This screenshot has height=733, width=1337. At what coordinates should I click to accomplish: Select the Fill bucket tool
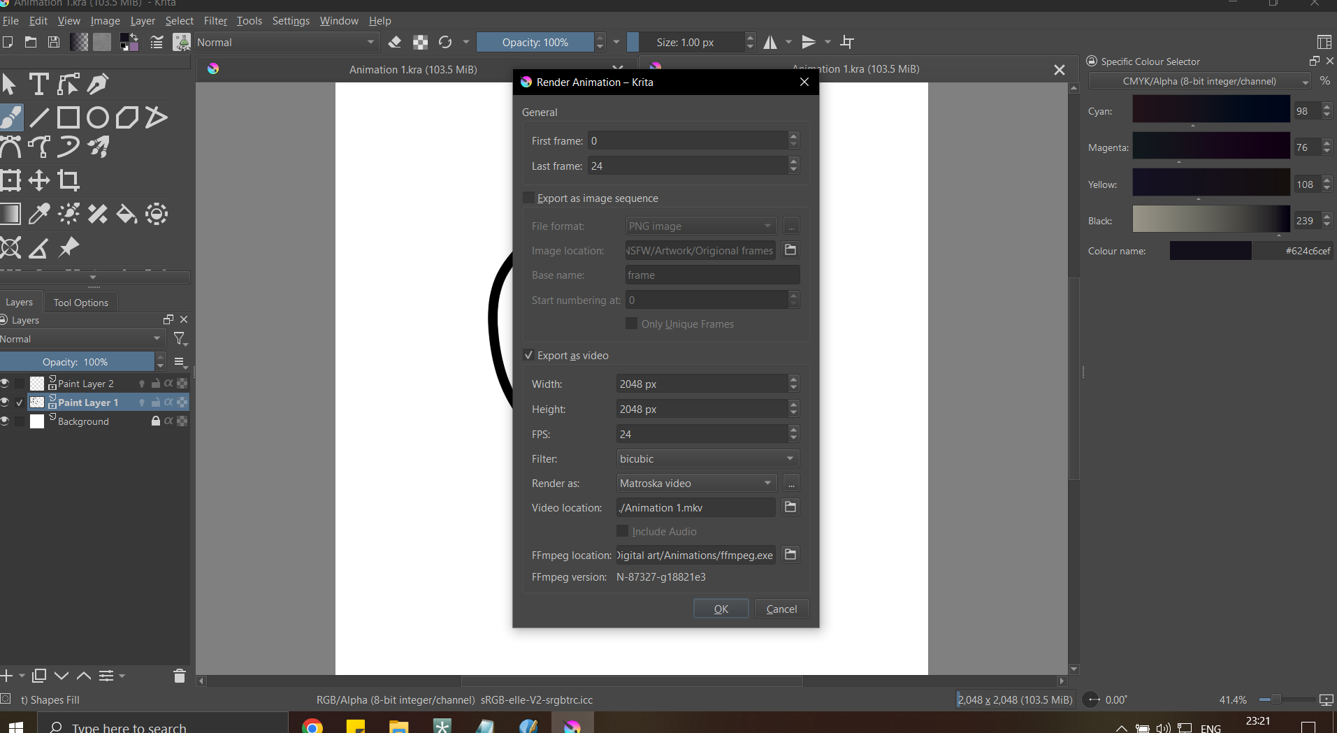(x=127, y=214)
